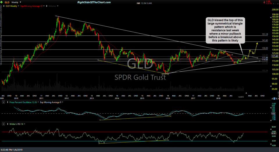
Task: Open Exp Moving Average 40 dropdown arrow
Action: click(x=44, y=6)
